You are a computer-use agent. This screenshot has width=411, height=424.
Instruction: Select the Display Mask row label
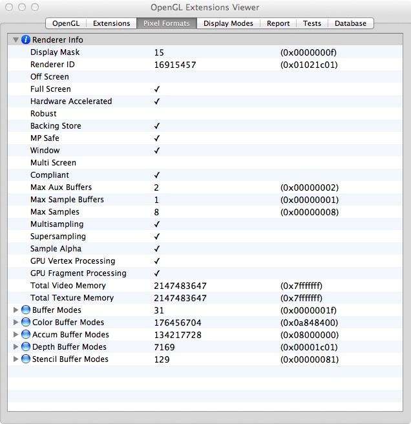(x=55, y=52)
